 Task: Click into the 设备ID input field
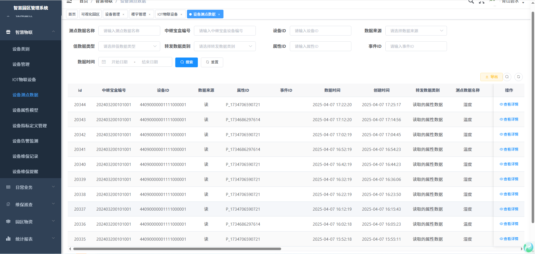320,31
